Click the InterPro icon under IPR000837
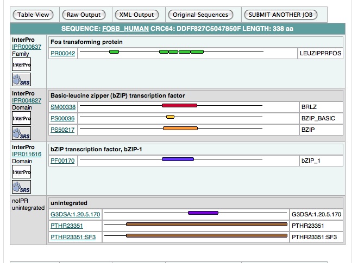364x263 pixels. pyautogui.click(x=21, y=66)
